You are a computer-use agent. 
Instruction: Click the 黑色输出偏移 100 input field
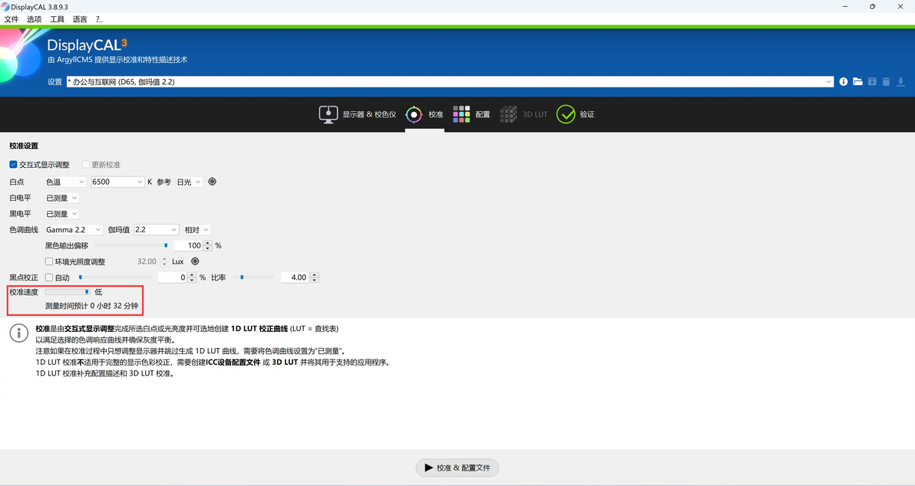(x=189, y=245)
